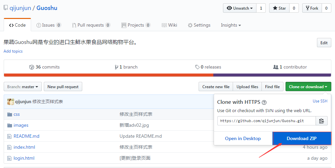Open the Unwatch dropdown
Image resolution: width=335 pixels, height=168 pixels.
[x=240, y=8]
